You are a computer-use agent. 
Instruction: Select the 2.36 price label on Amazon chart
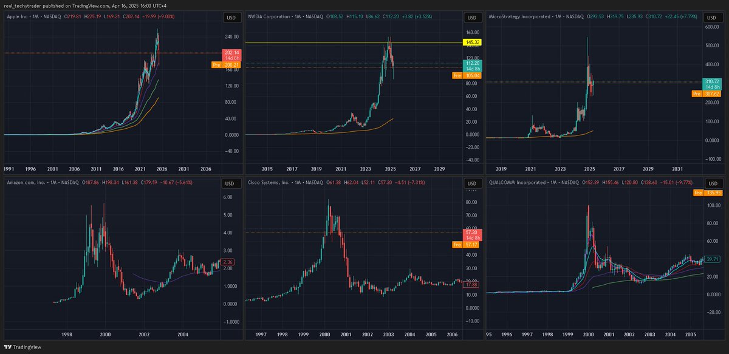tap(226, 262)
